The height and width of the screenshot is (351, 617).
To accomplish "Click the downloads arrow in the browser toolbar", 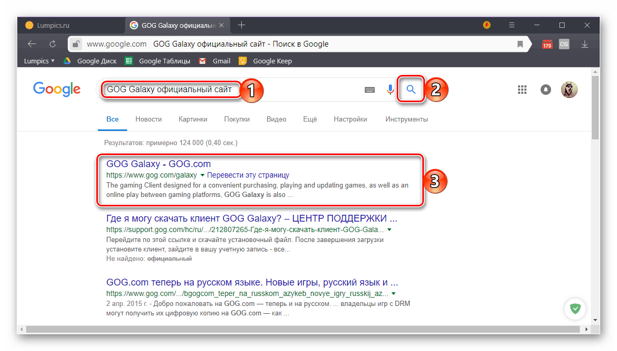I will pos(584,44).
